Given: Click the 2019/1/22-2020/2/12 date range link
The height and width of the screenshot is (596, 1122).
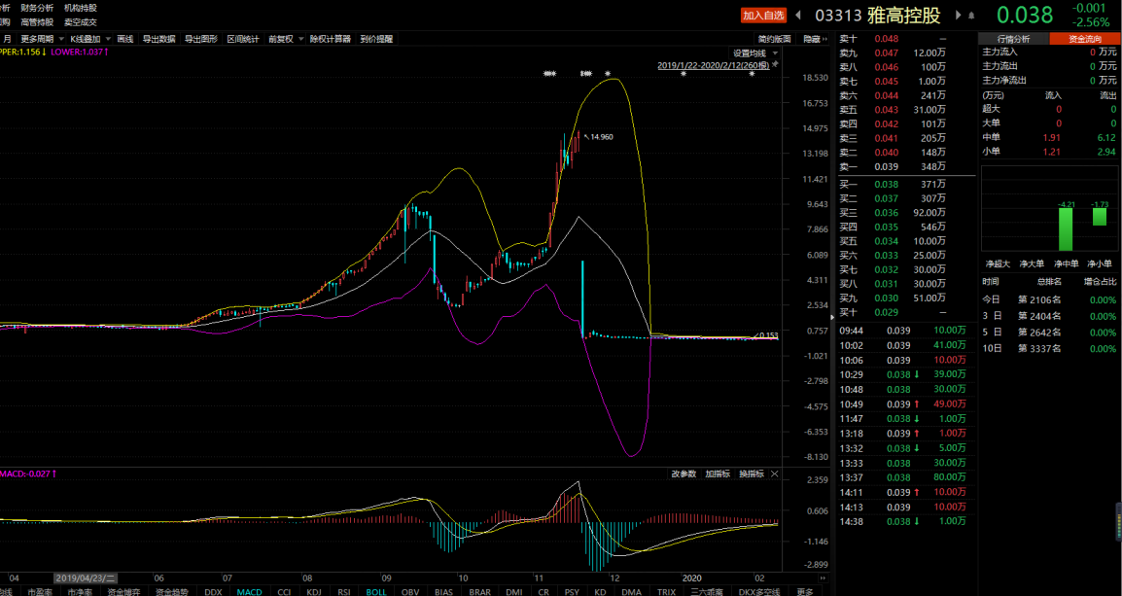Looking at the screenshot, I should [714, 65].
